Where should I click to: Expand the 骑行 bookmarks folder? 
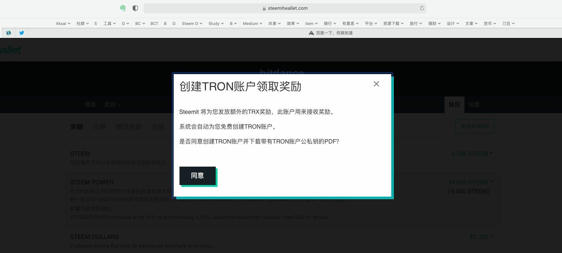tap(330, 23)
